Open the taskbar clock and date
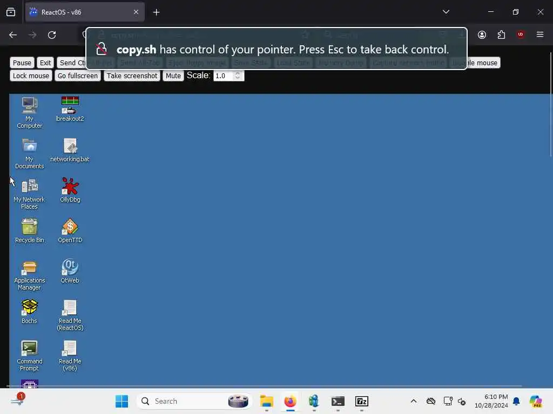553x414 pixels. [491, 401]
